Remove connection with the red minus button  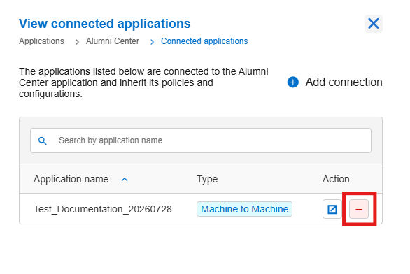tap(359, 209)
